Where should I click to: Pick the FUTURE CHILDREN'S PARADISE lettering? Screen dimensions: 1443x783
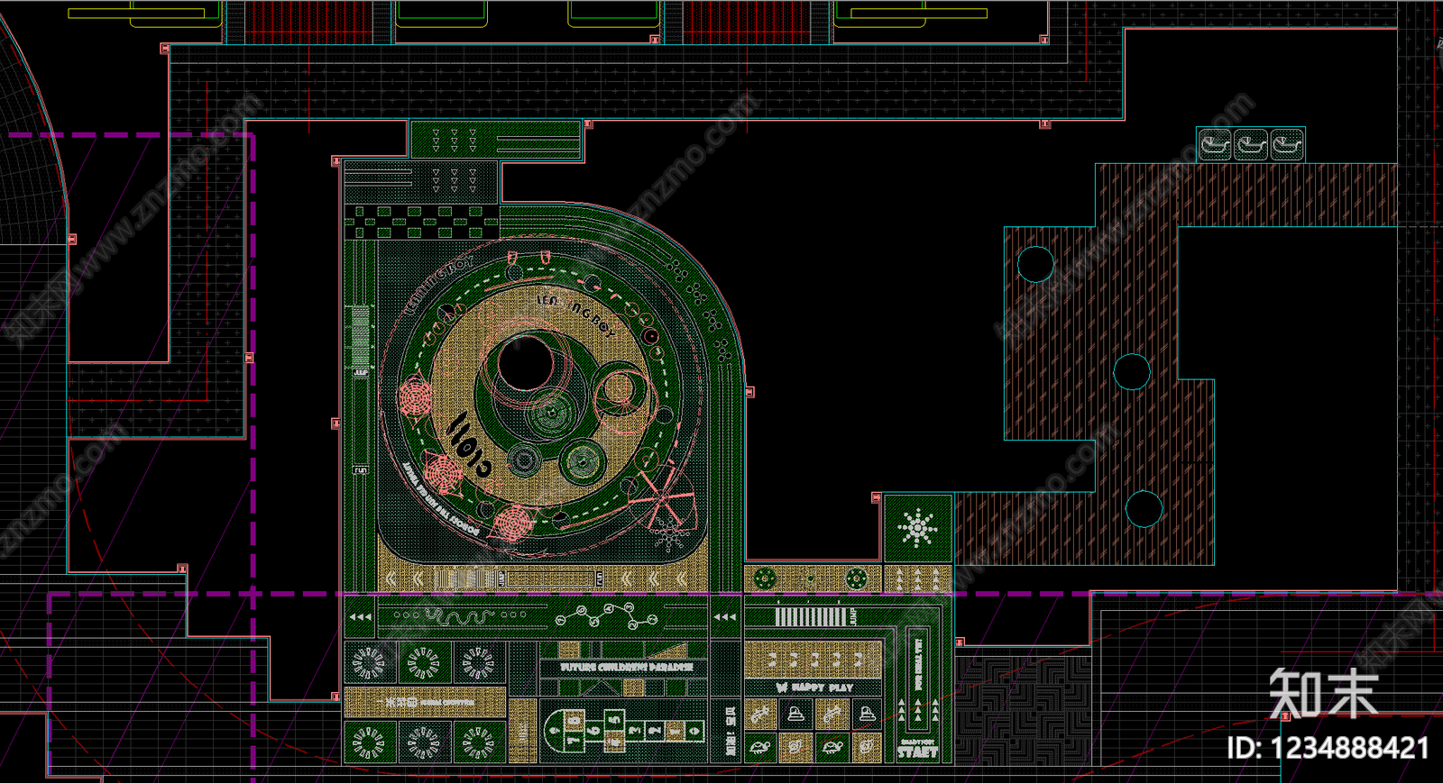627,667
